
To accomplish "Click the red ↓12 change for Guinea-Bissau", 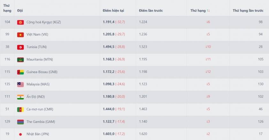I will tap(208, 72).
